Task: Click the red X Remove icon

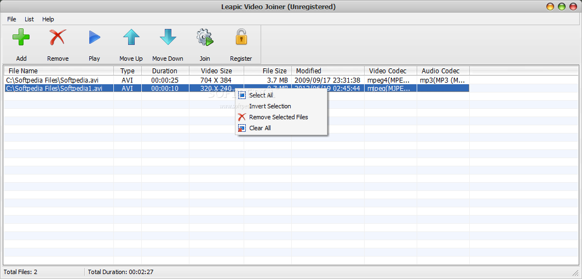Action: pyautogui.click(x=57, y=37)
